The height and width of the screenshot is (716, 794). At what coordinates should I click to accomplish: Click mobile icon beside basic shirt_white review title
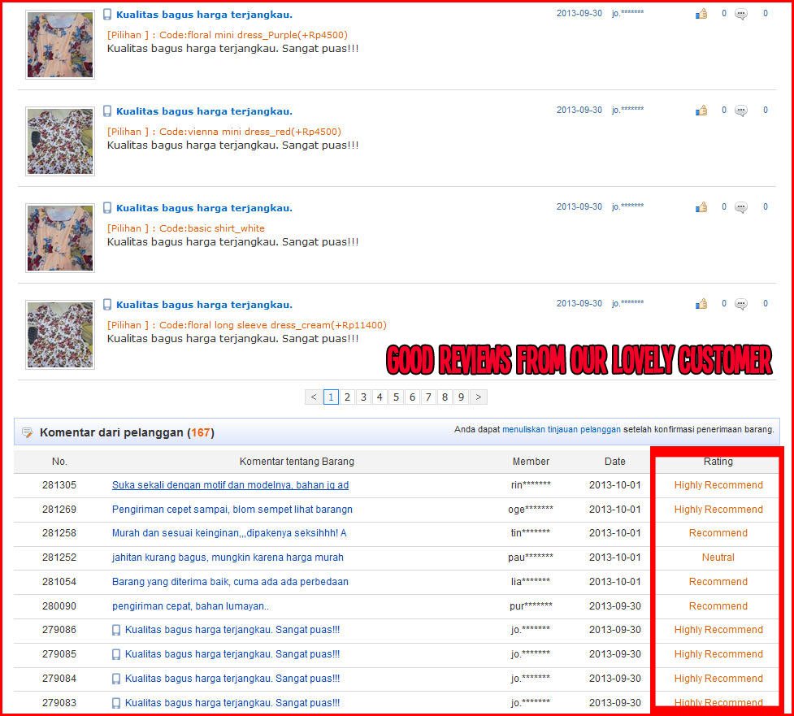(107, 207)
